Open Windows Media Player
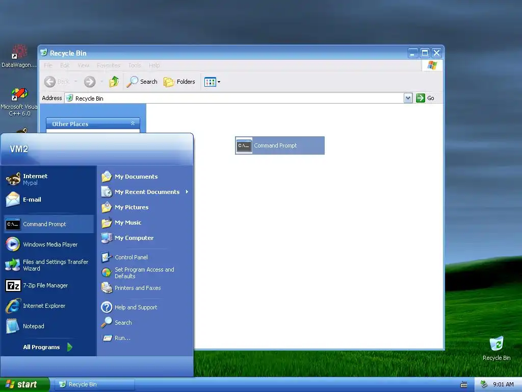 coord(48,244)
